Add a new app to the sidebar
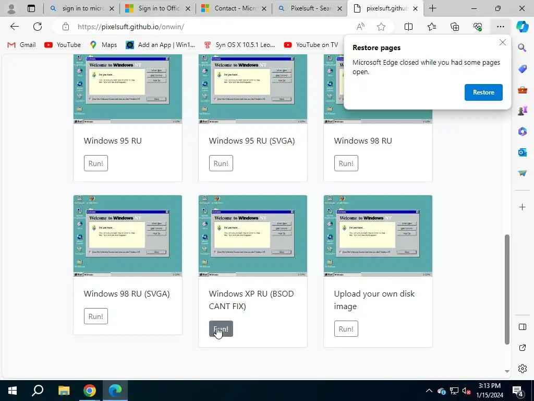 pos(522,207)
